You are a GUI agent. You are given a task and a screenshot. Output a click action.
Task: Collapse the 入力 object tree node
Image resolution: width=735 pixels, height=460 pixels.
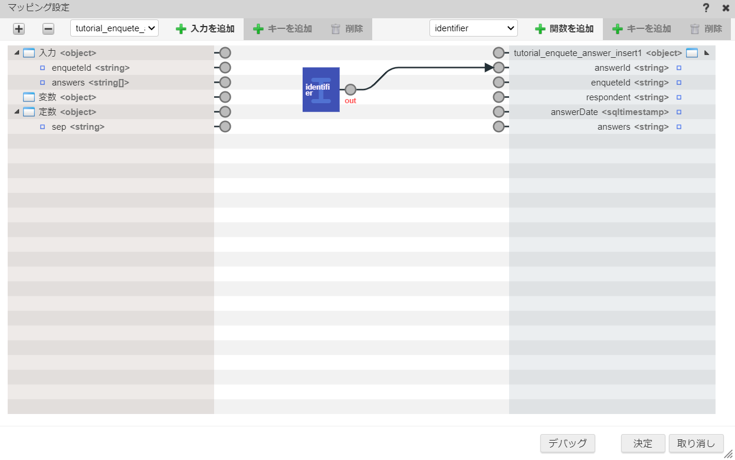click(x=16, y=53)
